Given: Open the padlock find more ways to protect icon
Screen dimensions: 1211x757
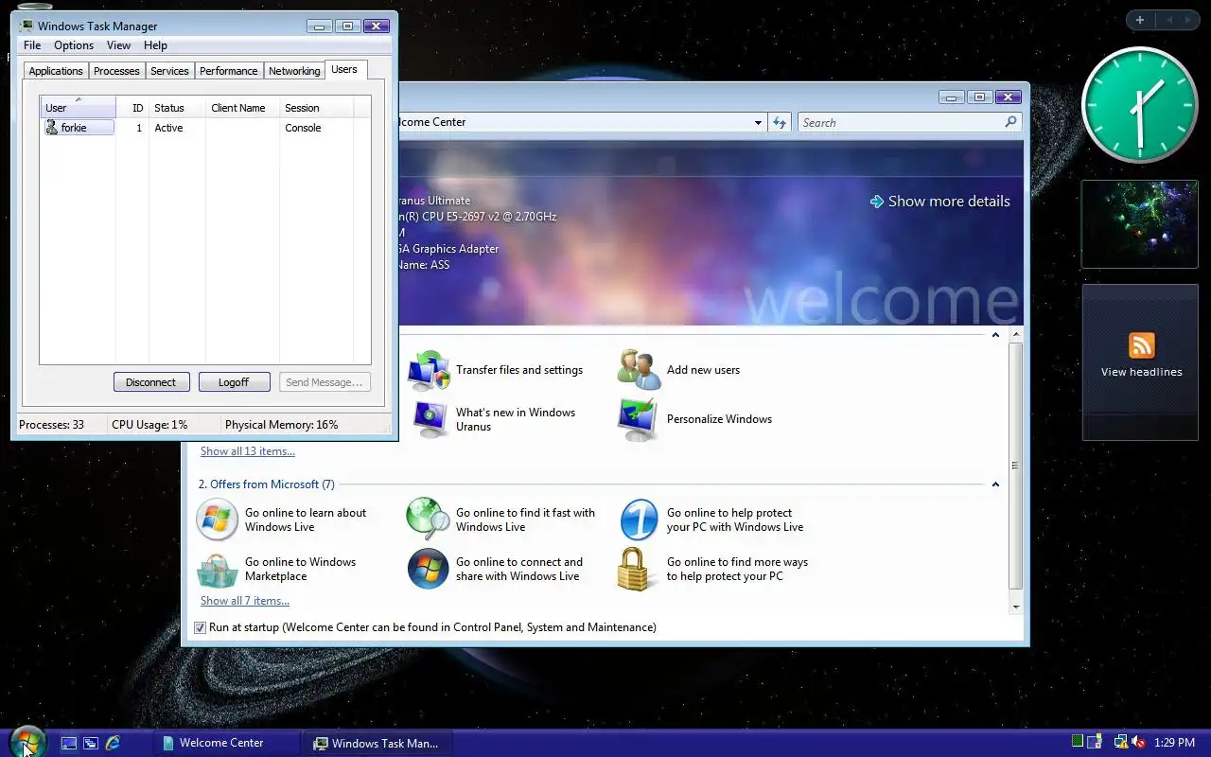Looking at the screenshot, I should 636,569.
